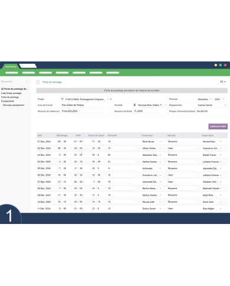Open Conducteur dropdown for 01 Déc. 2024
Viewport: 230px width, 286px height.
click(x=160, y=142)
